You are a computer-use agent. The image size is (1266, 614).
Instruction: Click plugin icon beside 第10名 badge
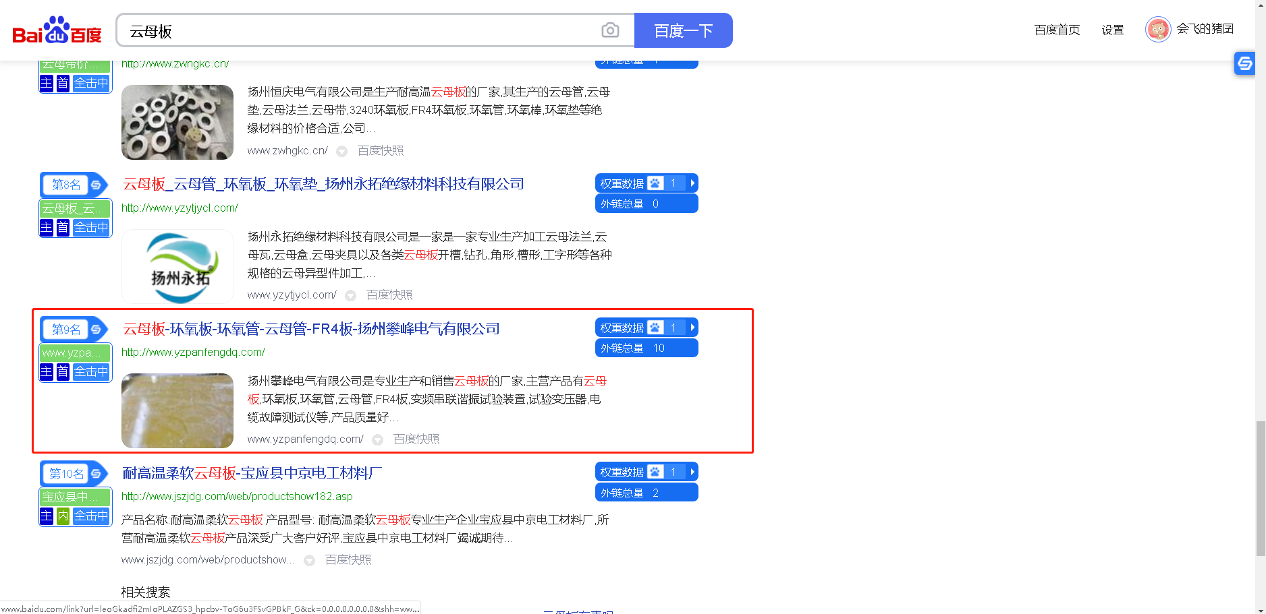96,473
